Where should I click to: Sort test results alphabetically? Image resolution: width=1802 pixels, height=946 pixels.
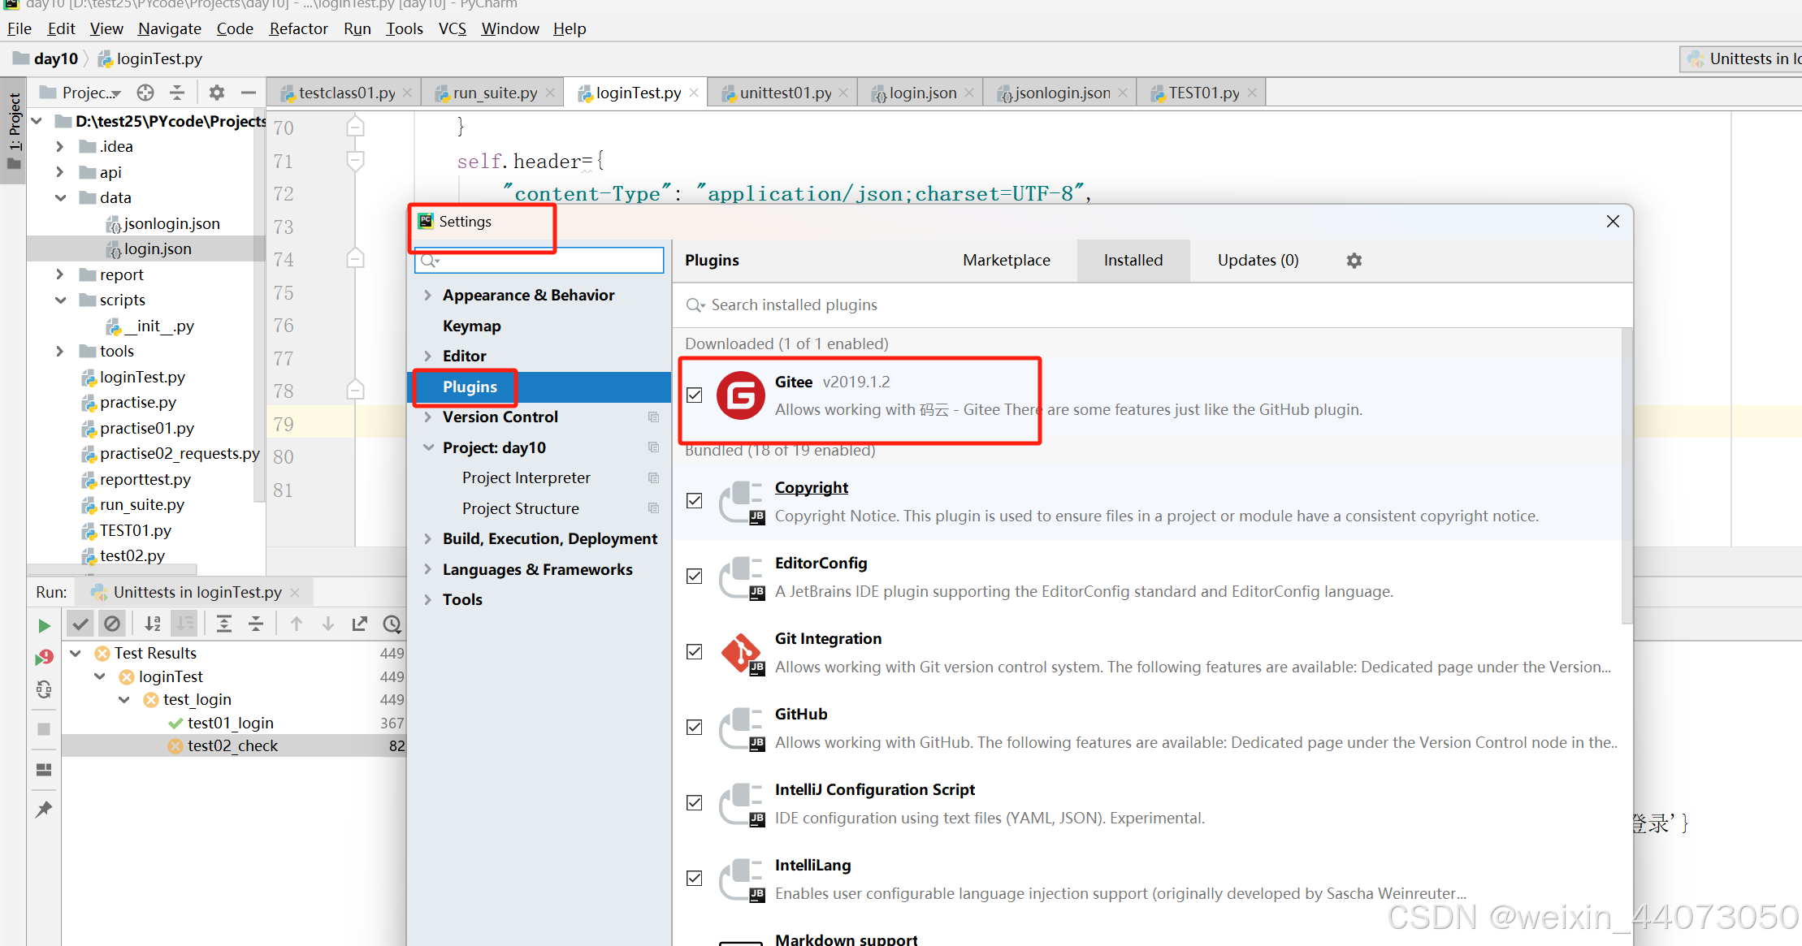pos(153,624)
